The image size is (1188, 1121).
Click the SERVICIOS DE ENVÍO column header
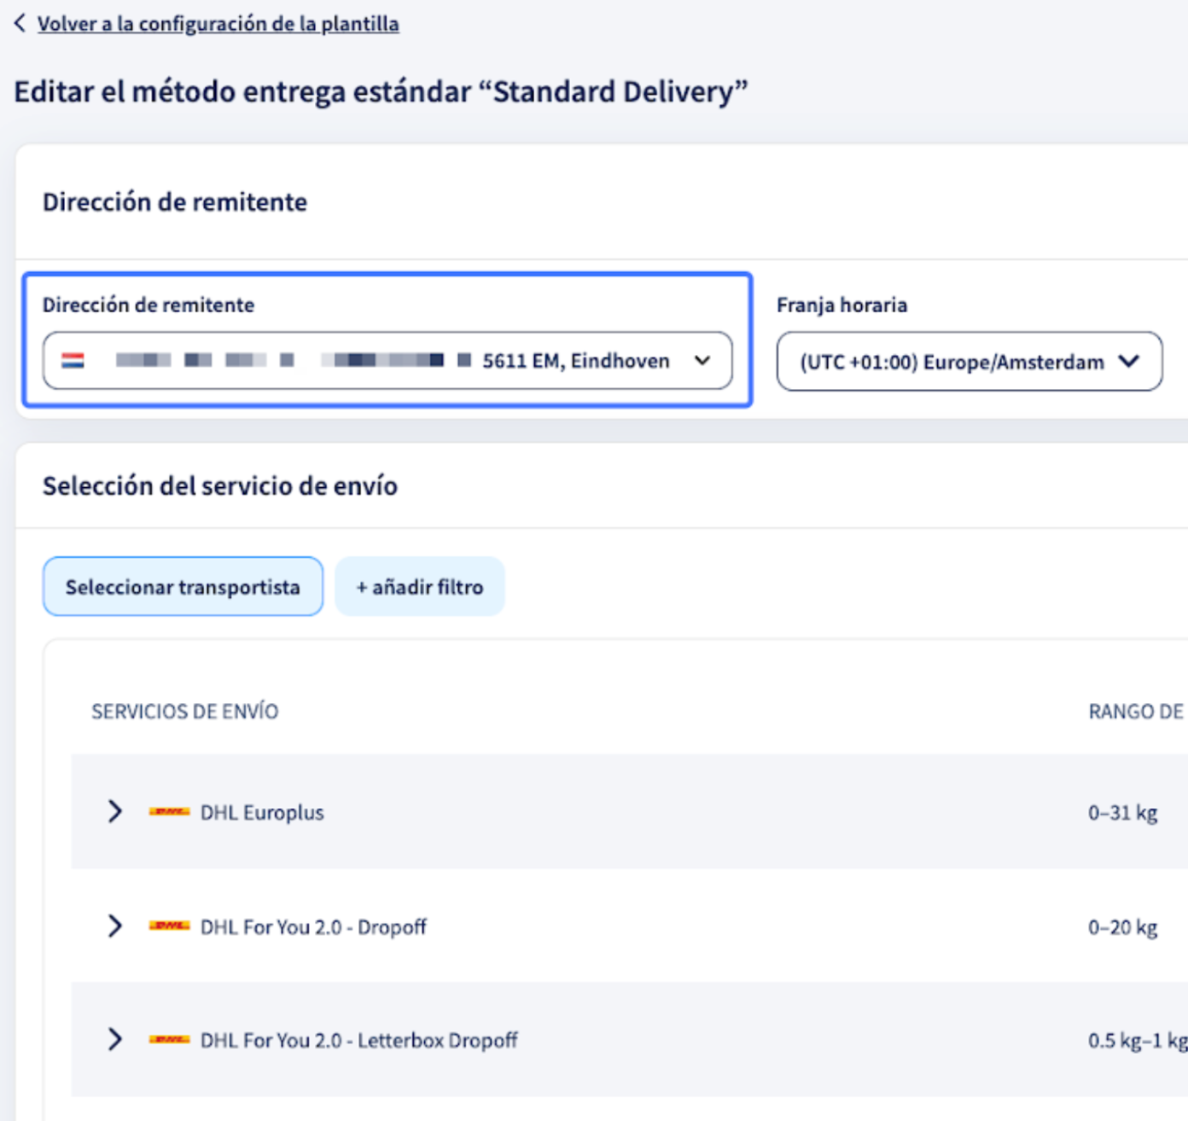click(x=185, y=712)
